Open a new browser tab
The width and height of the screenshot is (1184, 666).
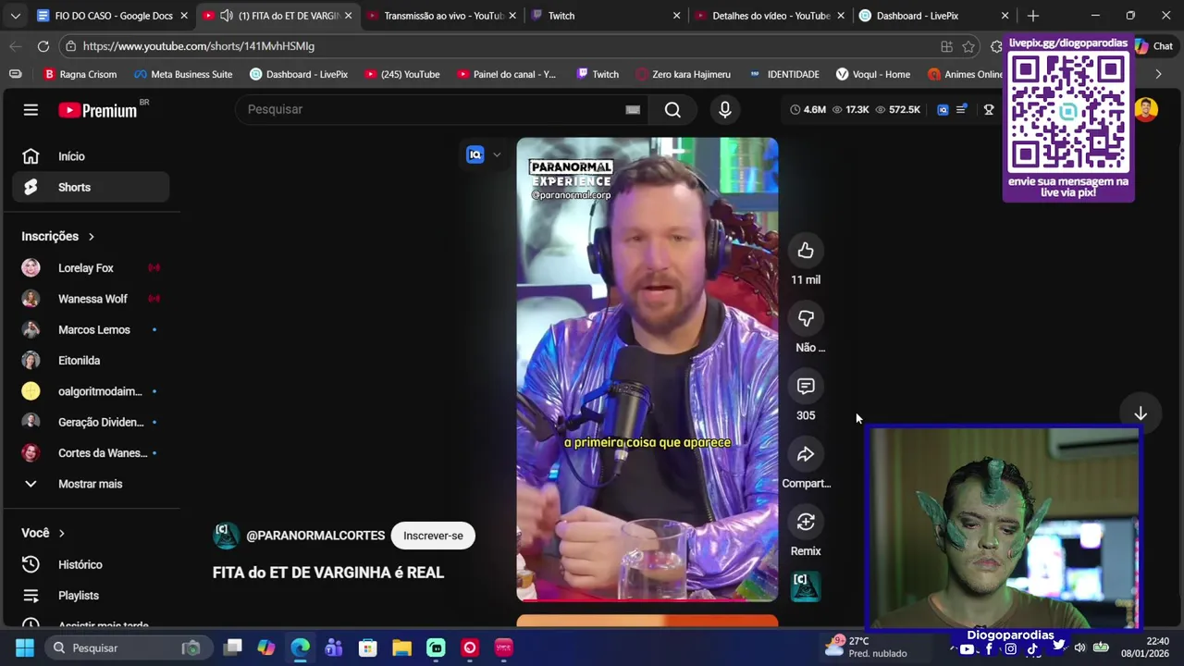1033,16
